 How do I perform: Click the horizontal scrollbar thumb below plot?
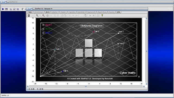click(86, 86)
